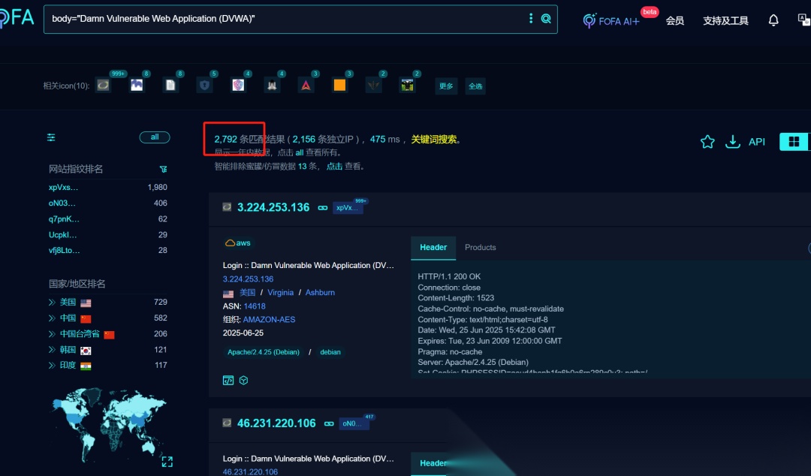Screen dimensions: 811x476
Task: Open the cube icon for 3.224.253.136
Action: [243, 381]
